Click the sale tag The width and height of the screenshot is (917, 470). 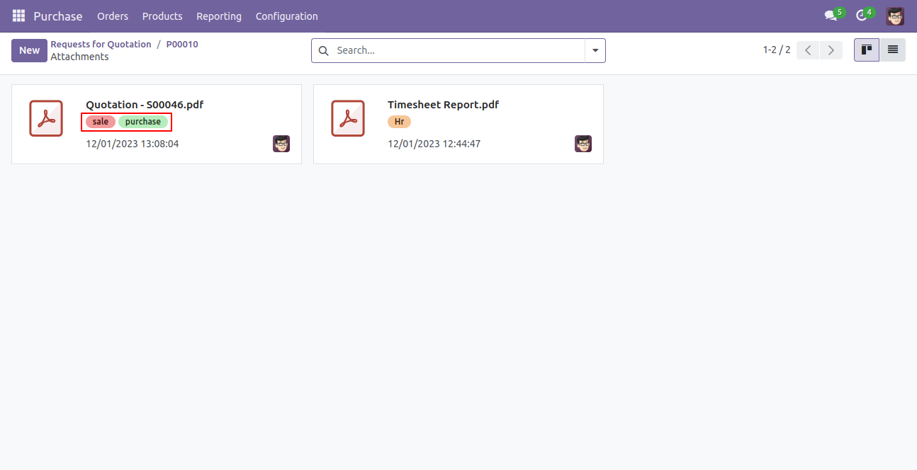[101, 122]
